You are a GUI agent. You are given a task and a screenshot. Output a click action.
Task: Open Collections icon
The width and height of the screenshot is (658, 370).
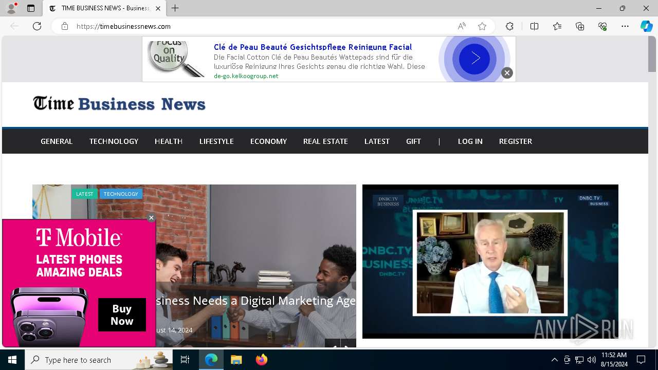[x=580, y=26]
